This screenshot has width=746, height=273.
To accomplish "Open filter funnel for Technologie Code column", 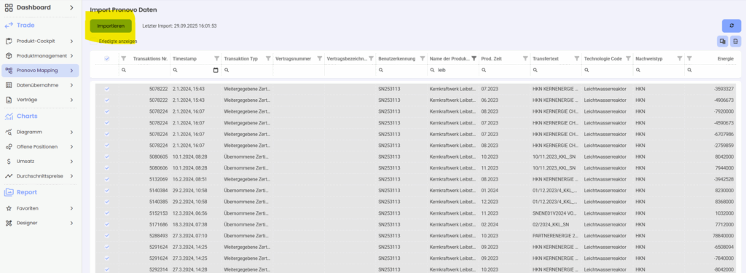I will (628, 58).
